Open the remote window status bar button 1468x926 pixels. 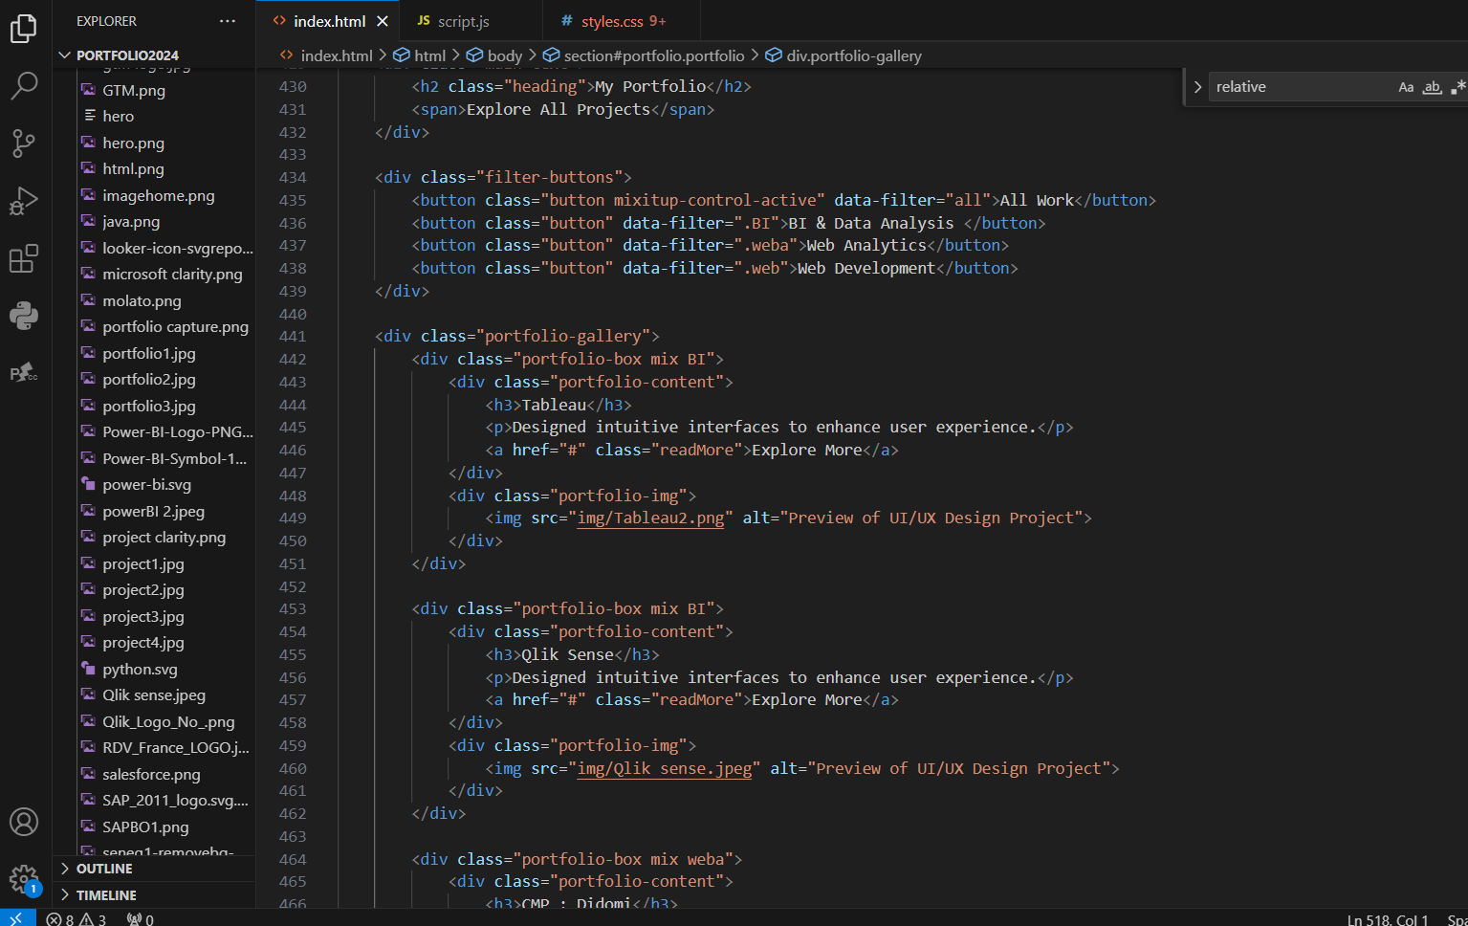(17, 918)
